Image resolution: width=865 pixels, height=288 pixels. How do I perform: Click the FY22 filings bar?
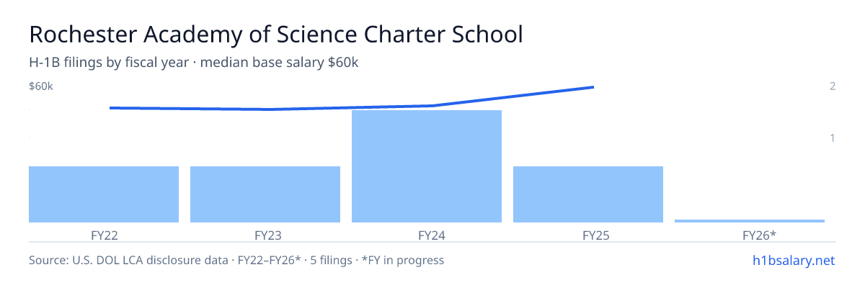coord(104,194)
